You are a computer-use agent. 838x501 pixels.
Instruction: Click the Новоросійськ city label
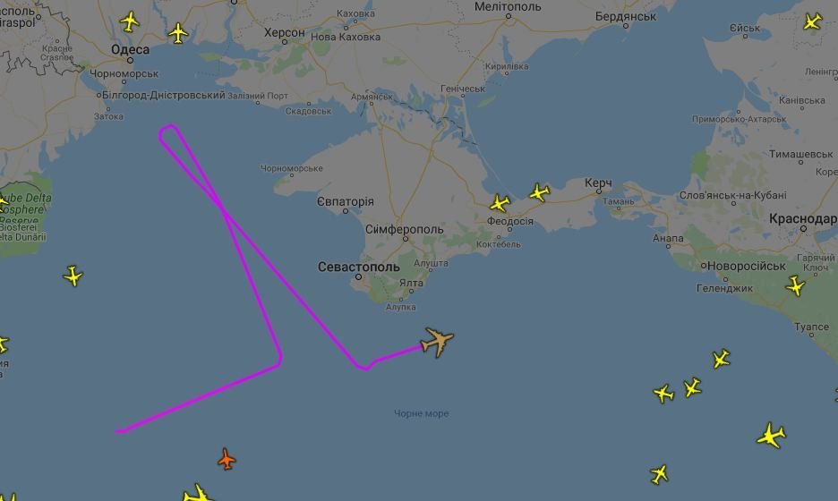coord(746,266)
